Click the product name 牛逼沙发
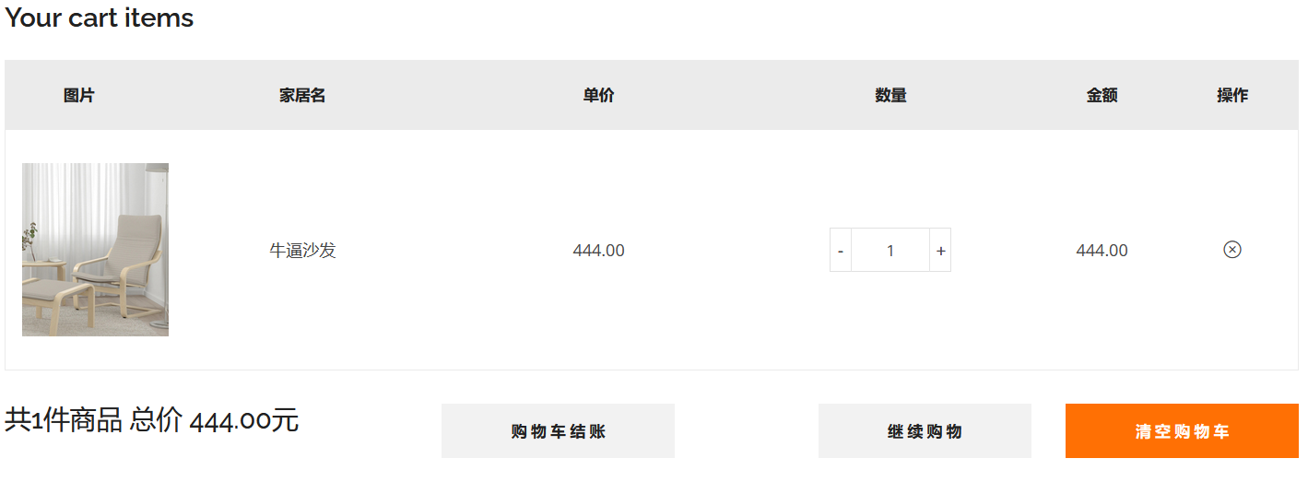This screenshot has height=482, width=1308. [302, 251]
